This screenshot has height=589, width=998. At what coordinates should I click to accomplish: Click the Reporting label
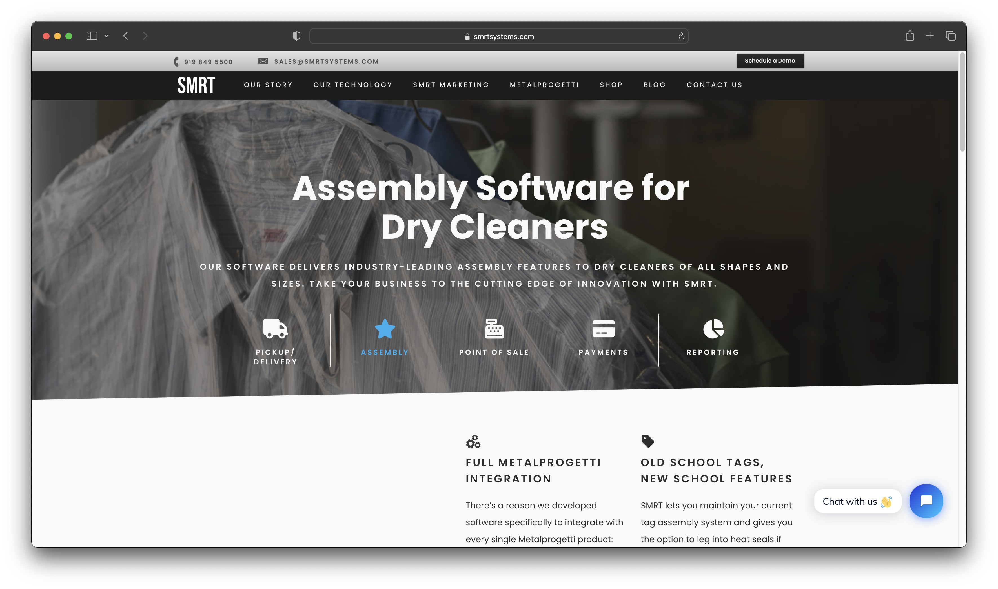click(713, 353)
